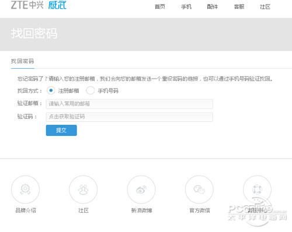
Task: Click the blue 提交 button
Action: pyautogui.click(x=61, y=130)
